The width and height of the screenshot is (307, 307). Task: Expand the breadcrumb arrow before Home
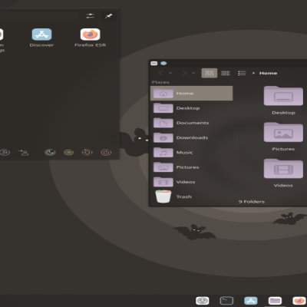[x=253, y=73]
